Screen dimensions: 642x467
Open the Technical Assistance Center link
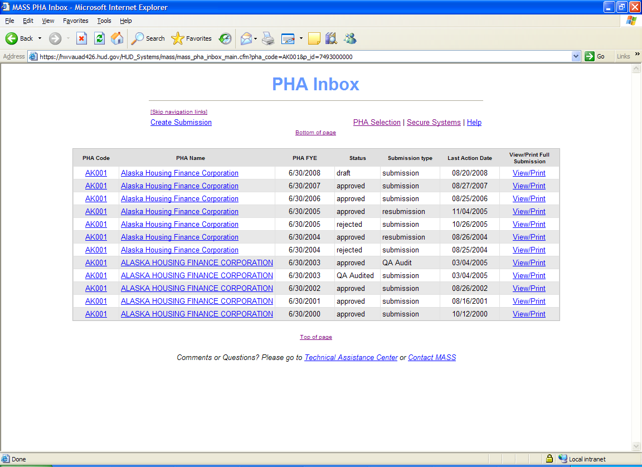[351, 357]
